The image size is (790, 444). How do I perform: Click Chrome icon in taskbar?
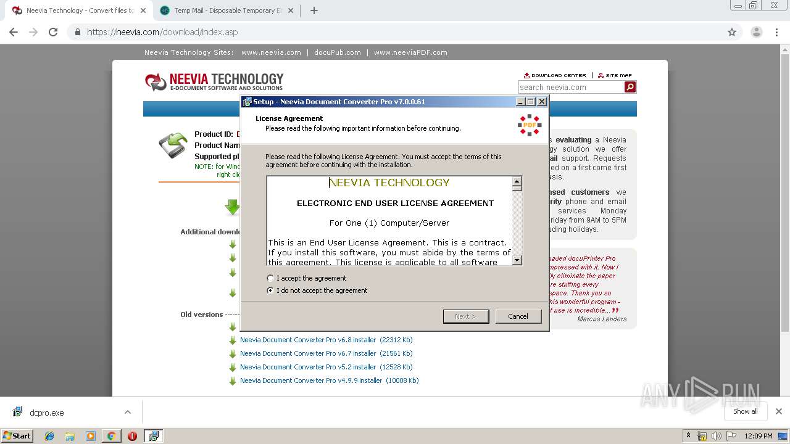click(x=111, y=436)
